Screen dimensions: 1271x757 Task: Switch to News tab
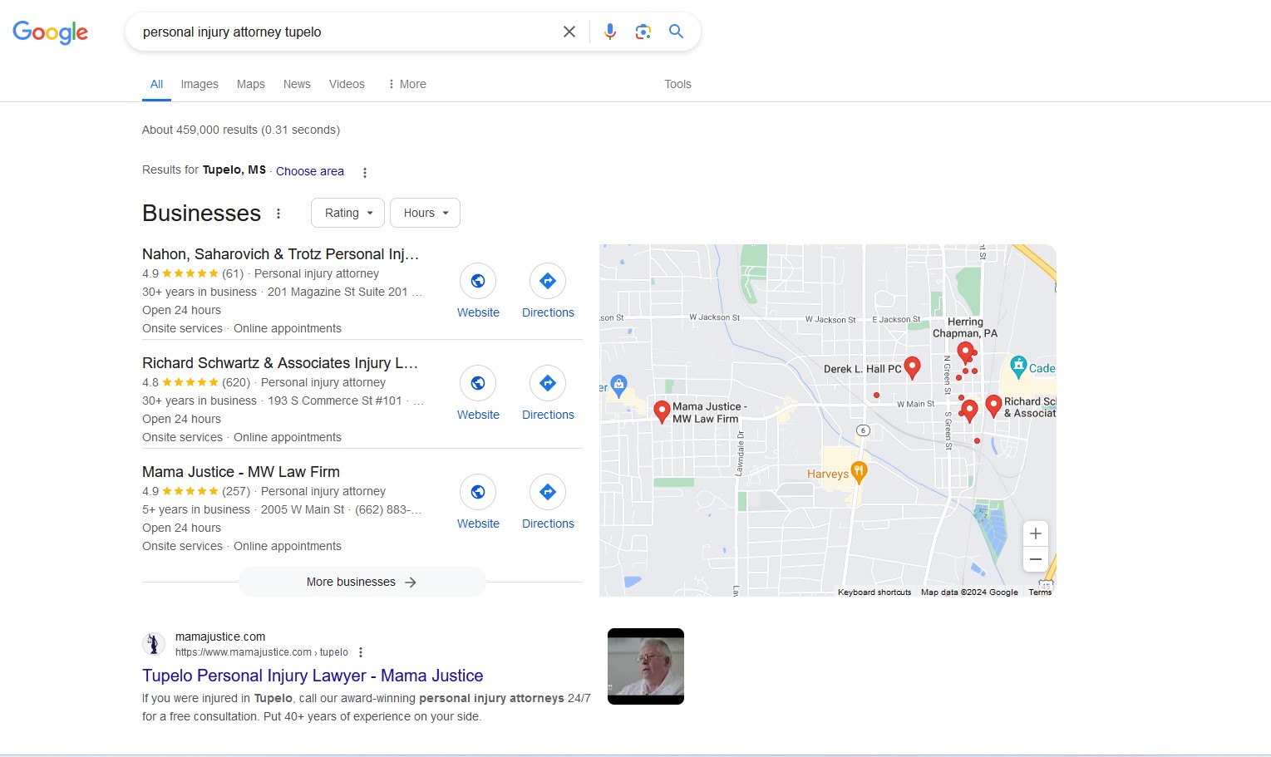click(297, 84)
